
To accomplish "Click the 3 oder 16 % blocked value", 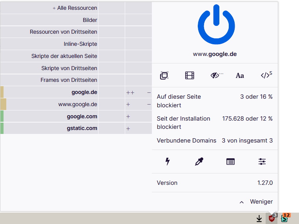I will (256, 97).
